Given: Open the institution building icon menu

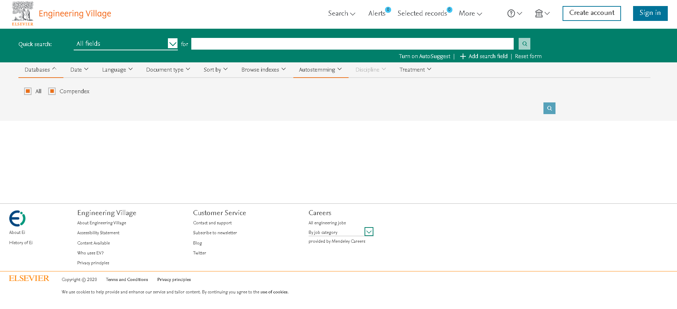Looking at the screenshot, I should click(542, 13).
